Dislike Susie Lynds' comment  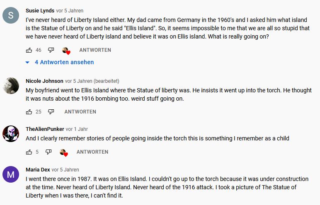coord(51,50)
